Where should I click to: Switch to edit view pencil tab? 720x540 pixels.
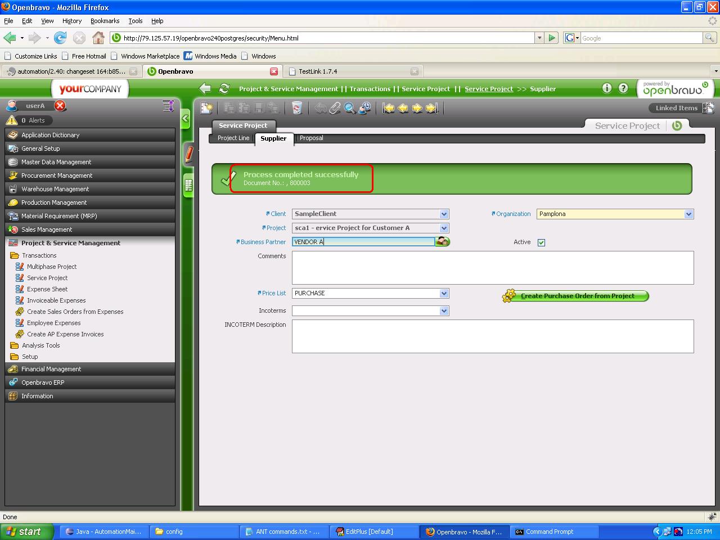coord(189,154)
